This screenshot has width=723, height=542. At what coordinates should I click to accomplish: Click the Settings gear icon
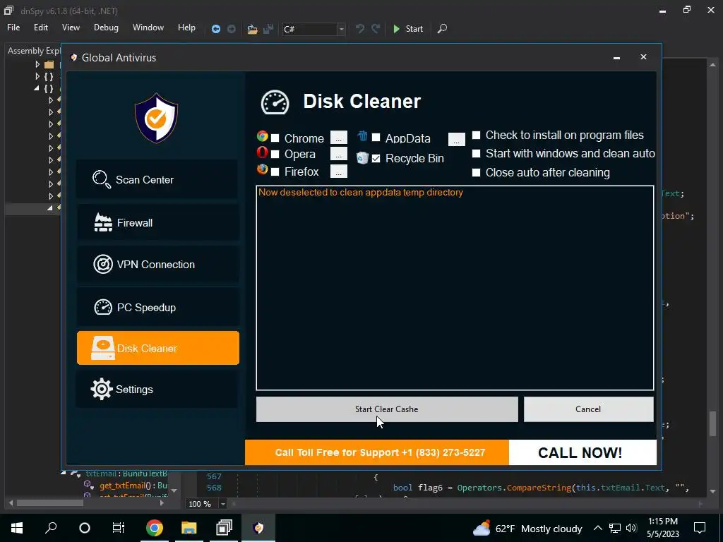(x=102, y=390)
